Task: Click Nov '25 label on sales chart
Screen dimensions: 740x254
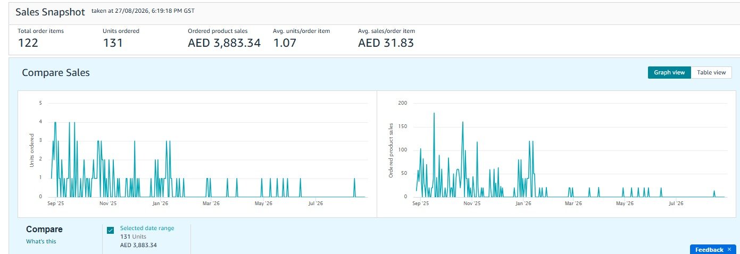Action: 472,203
